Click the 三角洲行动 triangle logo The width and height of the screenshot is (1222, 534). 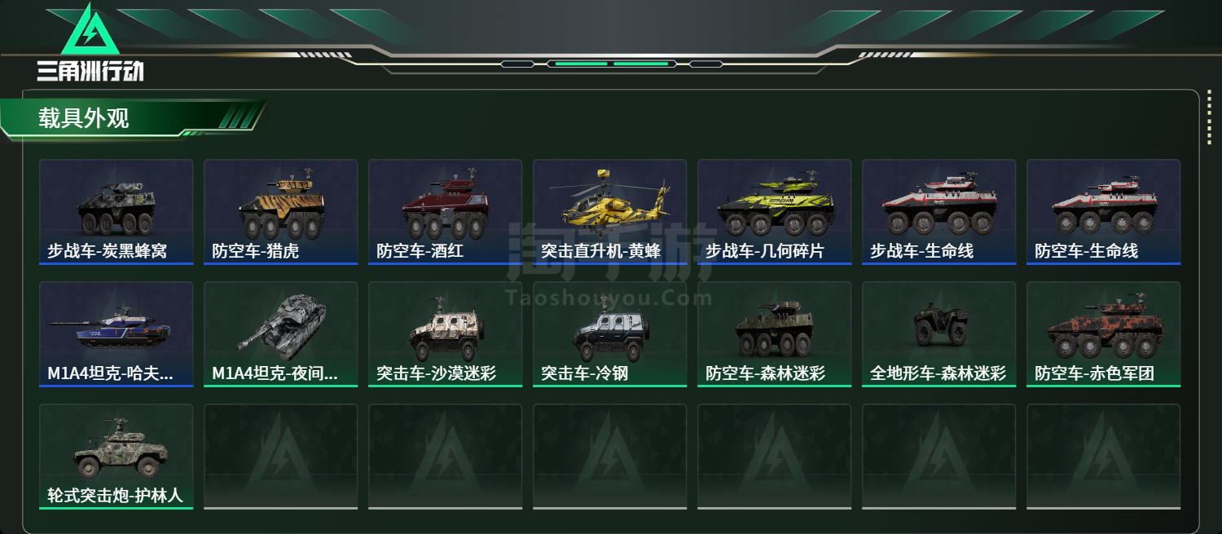(x=90, y=30)
